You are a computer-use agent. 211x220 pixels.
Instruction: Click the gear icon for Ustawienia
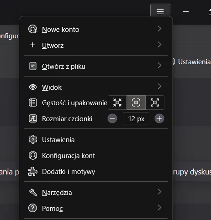33,139
